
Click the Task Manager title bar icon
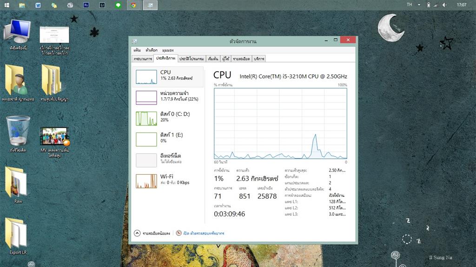pos(134,41)
